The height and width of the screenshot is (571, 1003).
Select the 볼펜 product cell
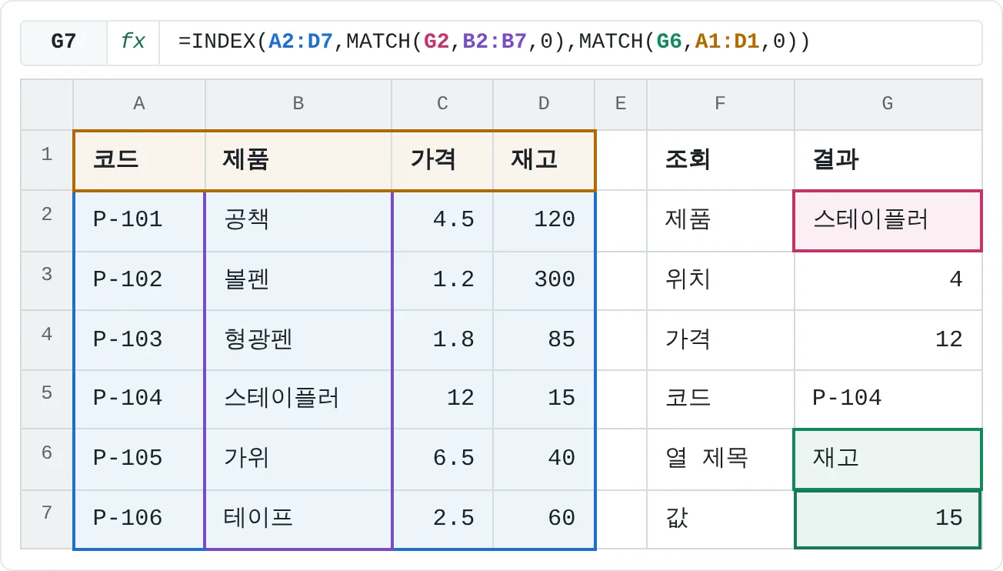[298, 280]
